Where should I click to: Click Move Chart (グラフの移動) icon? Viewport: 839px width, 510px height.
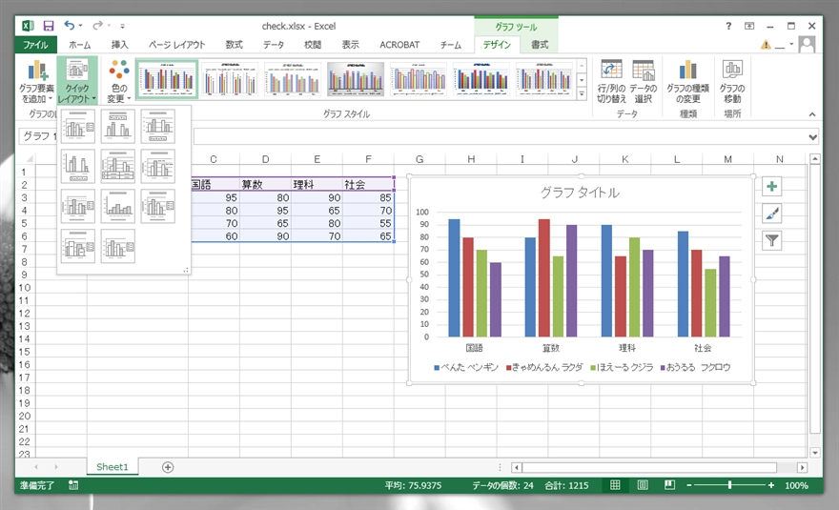pyautogui.click(x=732, y=81)
